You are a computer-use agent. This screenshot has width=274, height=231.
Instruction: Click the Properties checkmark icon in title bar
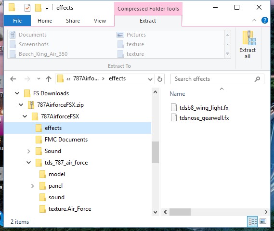point(27,8)
